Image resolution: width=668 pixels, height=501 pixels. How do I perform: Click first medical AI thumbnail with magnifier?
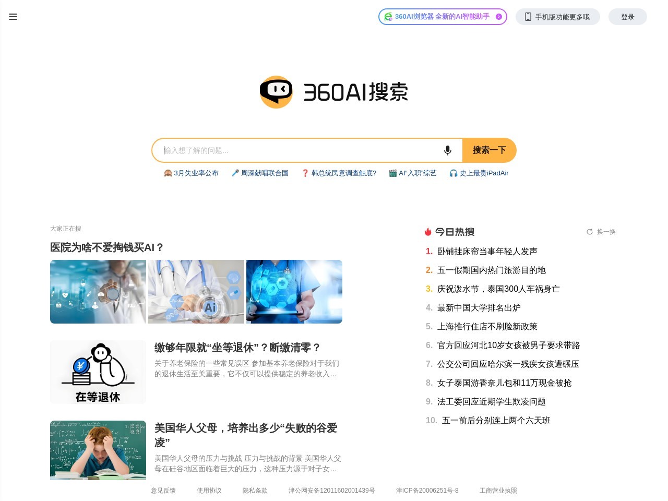click(98, 292)
